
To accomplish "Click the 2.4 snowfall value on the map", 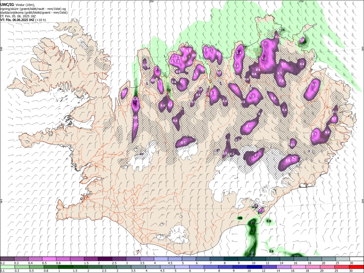I will point(239,53).
